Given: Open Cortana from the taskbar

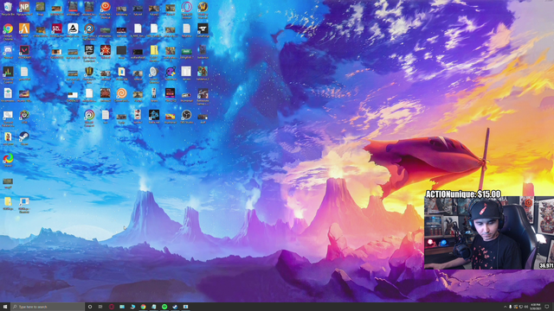Looking at the screenshot, I should coord(90,307).
